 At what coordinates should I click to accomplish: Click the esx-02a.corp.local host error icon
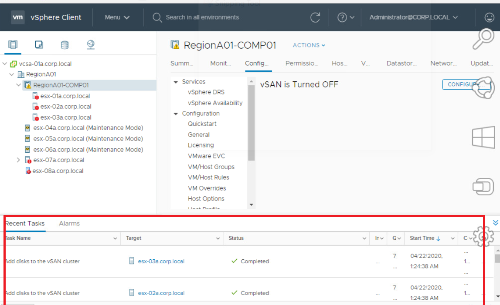[x=36, y=107]
